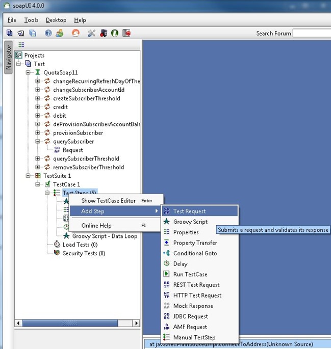The image size is (331, 349).
Task: Click the import project toolbar icon
Action: click(x=21, y=33)
